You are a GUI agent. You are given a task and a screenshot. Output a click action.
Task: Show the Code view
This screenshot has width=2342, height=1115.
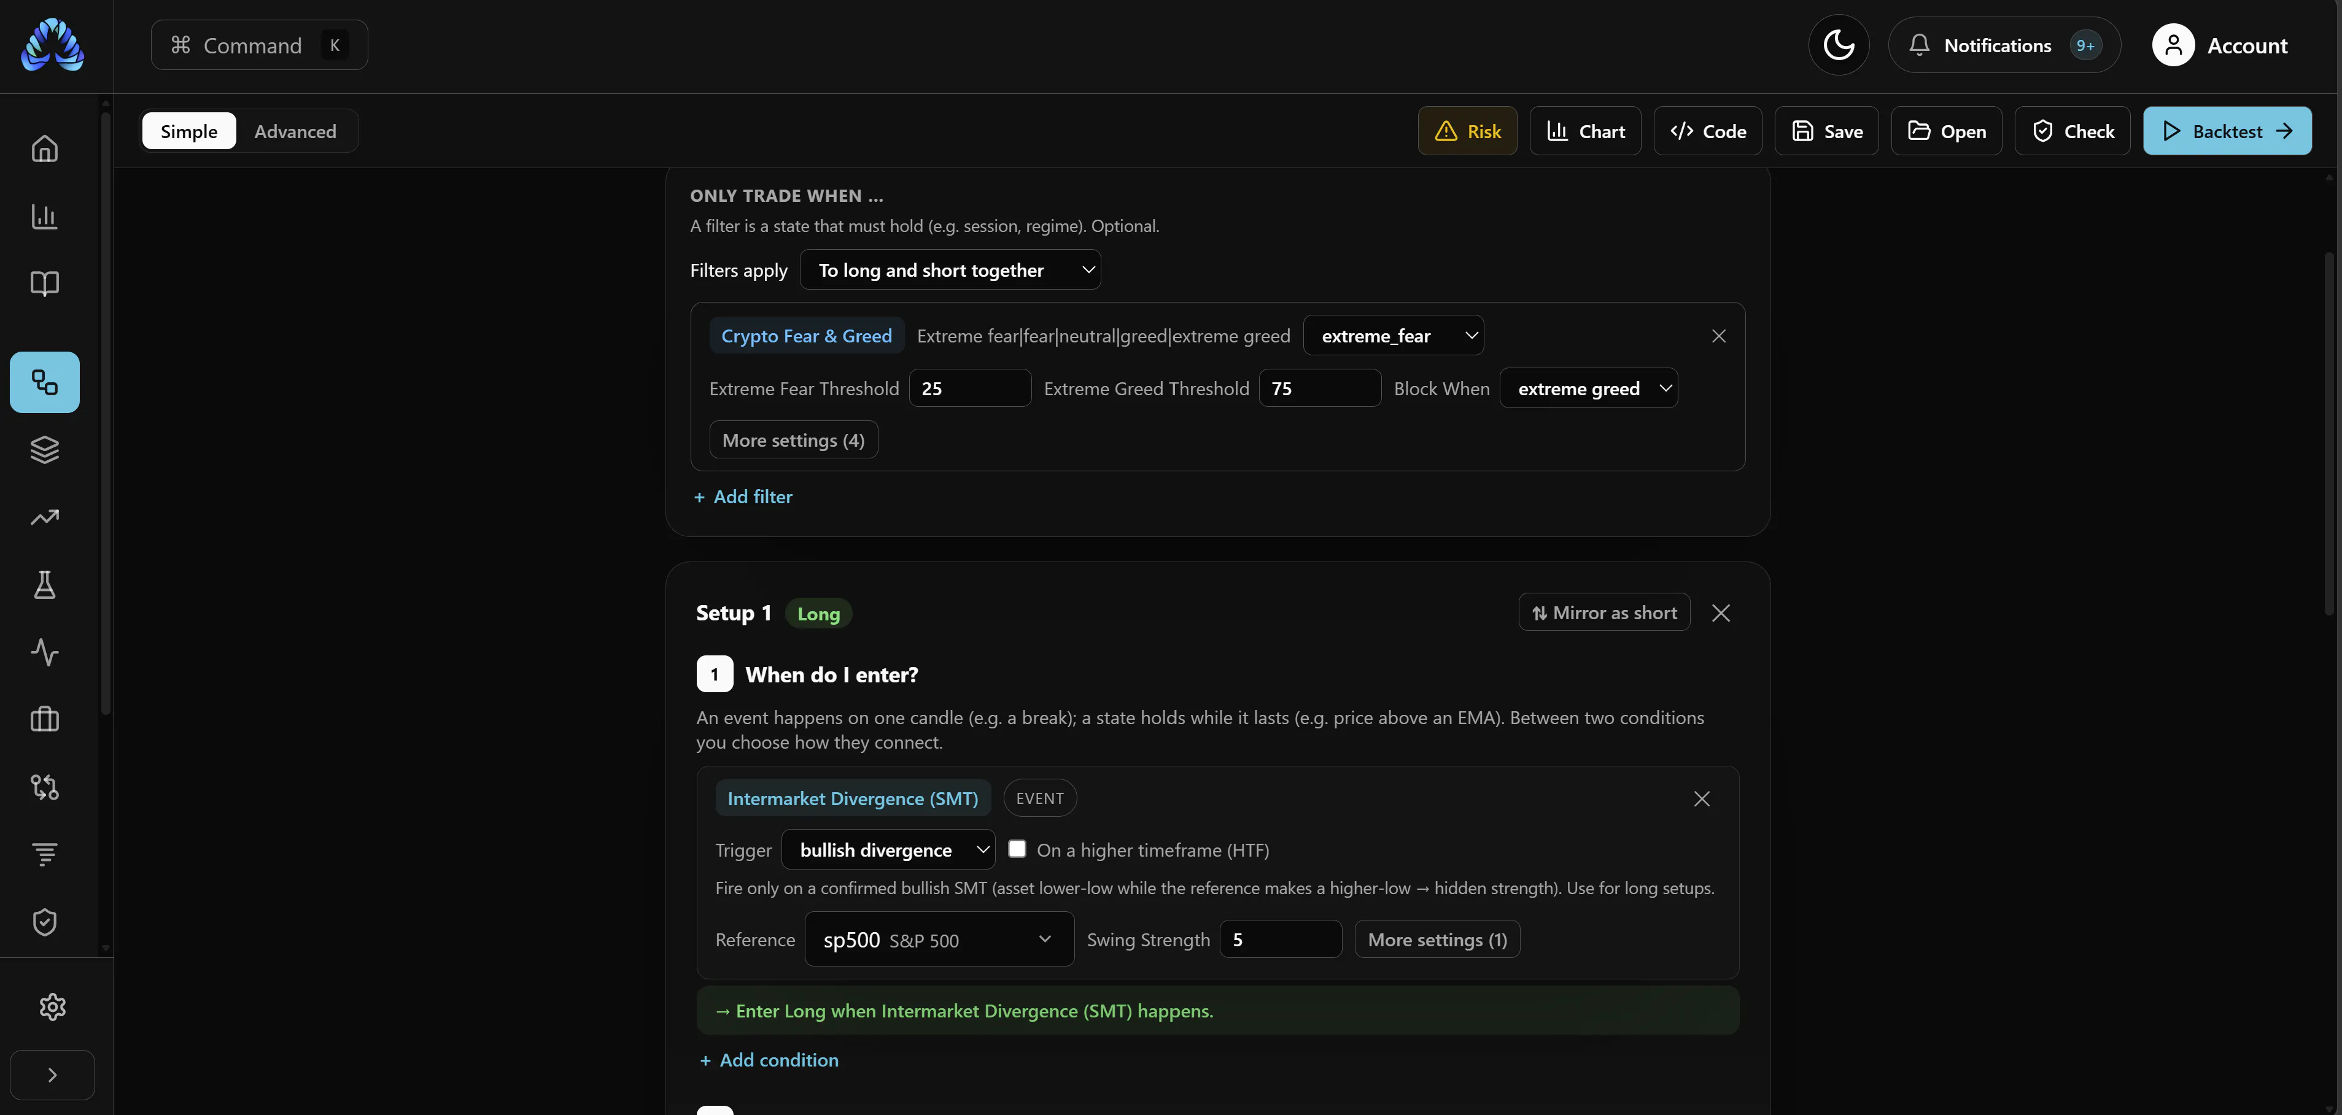point(1707,131)
